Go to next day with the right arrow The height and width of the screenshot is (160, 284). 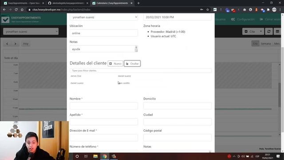click(x=16, y=44)
